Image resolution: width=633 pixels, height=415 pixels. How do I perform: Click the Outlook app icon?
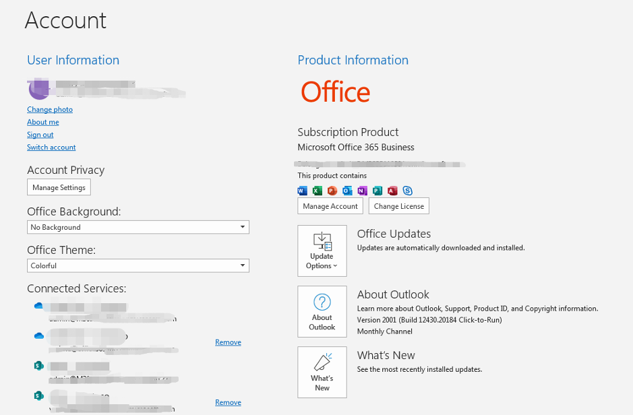(x=347, y=191)
